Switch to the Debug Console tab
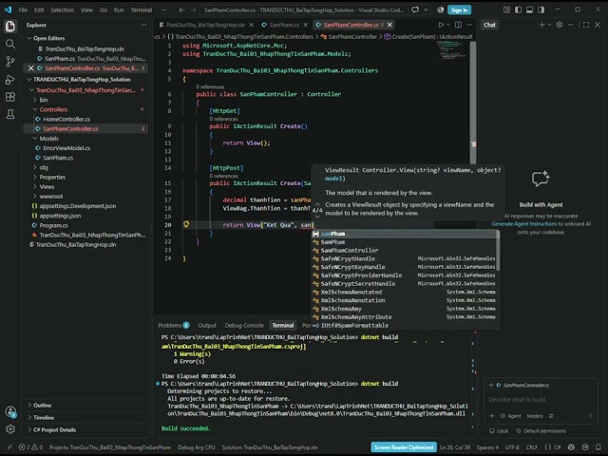Screen dimensions: 608x456 (x=244, y=325)
